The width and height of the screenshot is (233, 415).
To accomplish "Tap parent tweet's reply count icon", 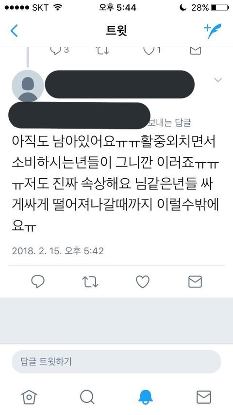I will click(56, 51).
